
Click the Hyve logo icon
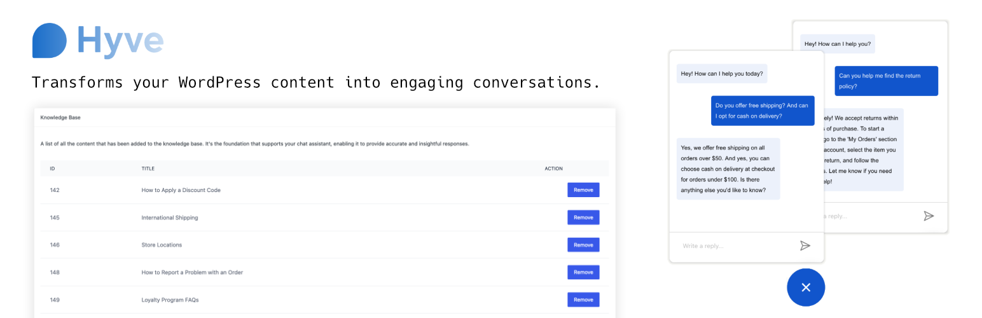pyautogui.click(x=50, y=41)
